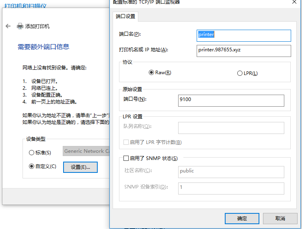302x229 pixels.
Task: Click the SNMP 设备索引 field
Action: pos(231,188)
